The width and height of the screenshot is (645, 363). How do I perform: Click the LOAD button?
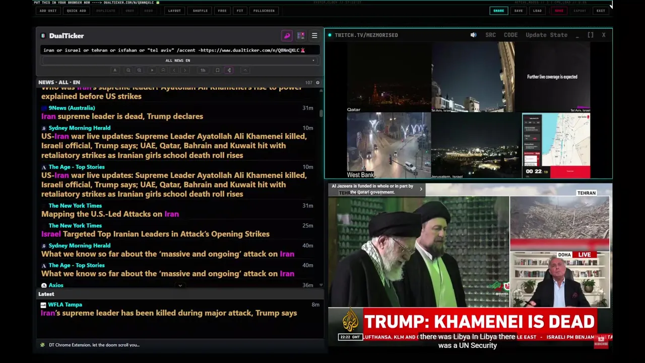tap(538, 11)
